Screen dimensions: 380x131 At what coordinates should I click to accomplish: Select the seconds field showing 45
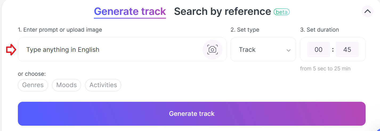(x=347, y=49)
